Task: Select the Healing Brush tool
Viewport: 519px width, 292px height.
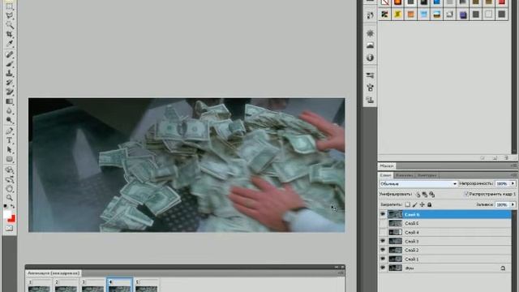Action: point(10,54)
